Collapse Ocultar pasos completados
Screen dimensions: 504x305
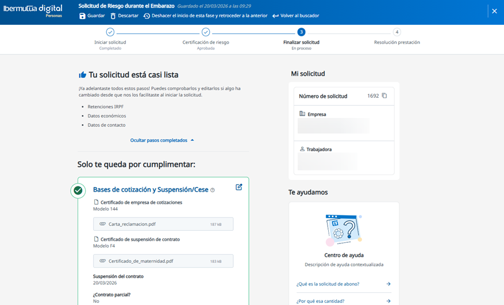162,140
